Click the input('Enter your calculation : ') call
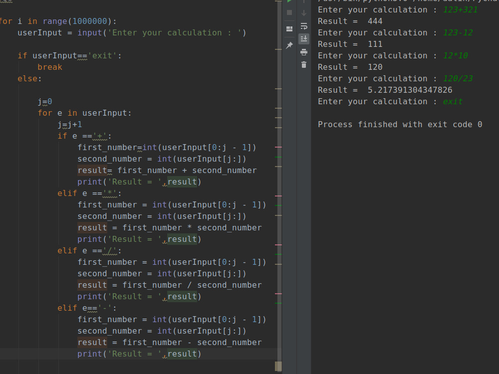Image resolution: width=499 pixels, height=374 pixels. point(162,33)
